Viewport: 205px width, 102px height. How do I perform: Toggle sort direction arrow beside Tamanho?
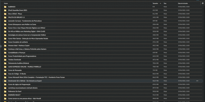point(160,3)
